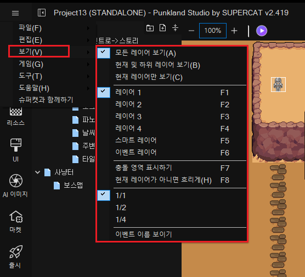Toggle 모든 레이어 보기(A) checkbox
This screenshot has width=305, height=277.
pyautogui.click(x=104, y=53)
